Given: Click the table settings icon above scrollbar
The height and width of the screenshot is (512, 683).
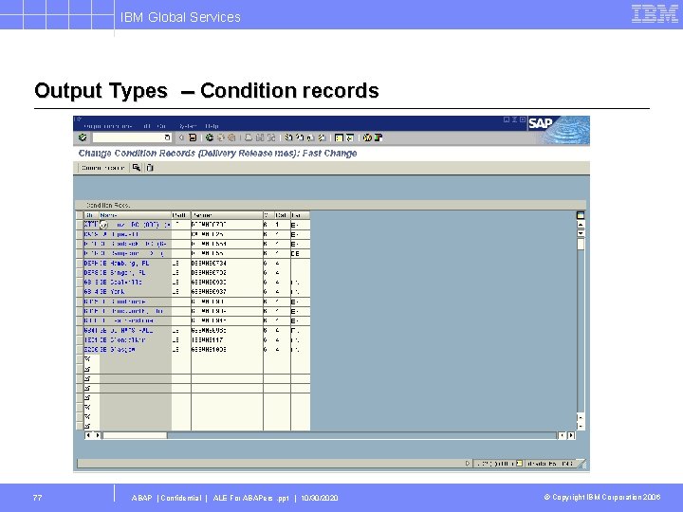Looking at the screenshot, I should (x=581, y=215).
